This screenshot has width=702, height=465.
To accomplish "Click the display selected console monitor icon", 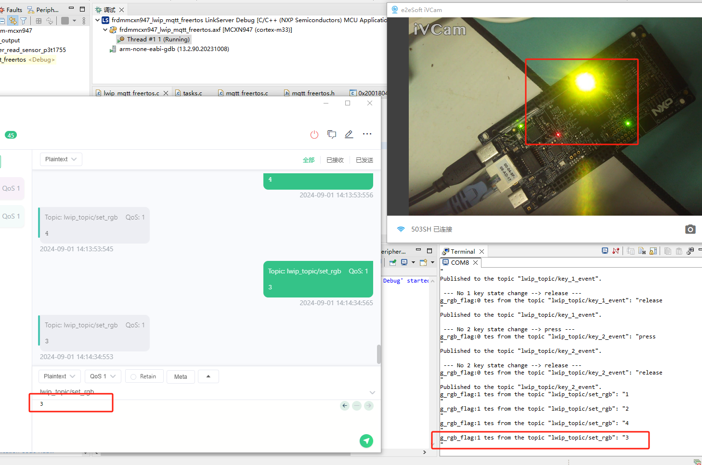I will coord(404,262).
